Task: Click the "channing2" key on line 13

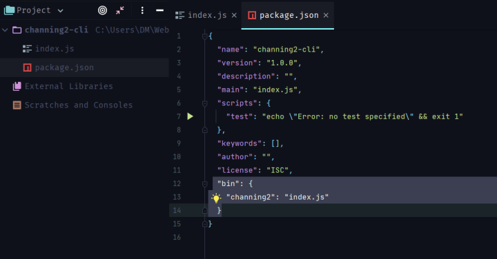Action: 251,197
